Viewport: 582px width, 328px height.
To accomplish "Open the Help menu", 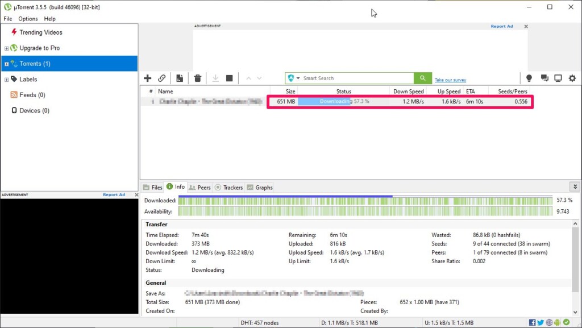I will (50, 19).
